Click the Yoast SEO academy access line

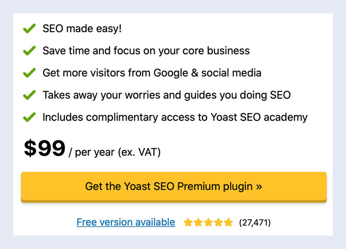pyautogui.click(x=175, y=117)
